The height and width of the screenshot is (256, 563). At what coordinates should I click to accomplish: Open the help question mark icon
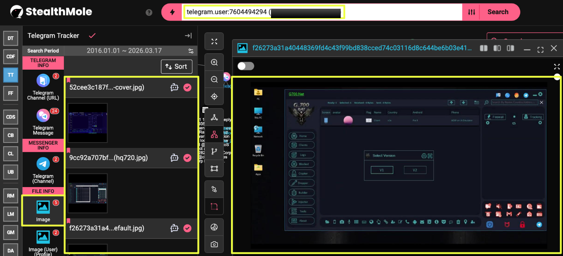149,12
